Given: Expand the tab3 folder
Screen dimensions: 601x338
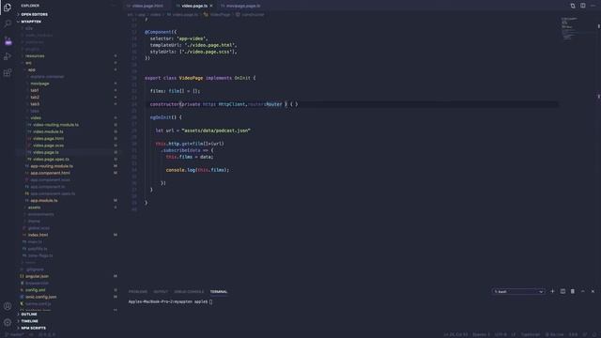Looking at the screenshot, I should point(35,104).
